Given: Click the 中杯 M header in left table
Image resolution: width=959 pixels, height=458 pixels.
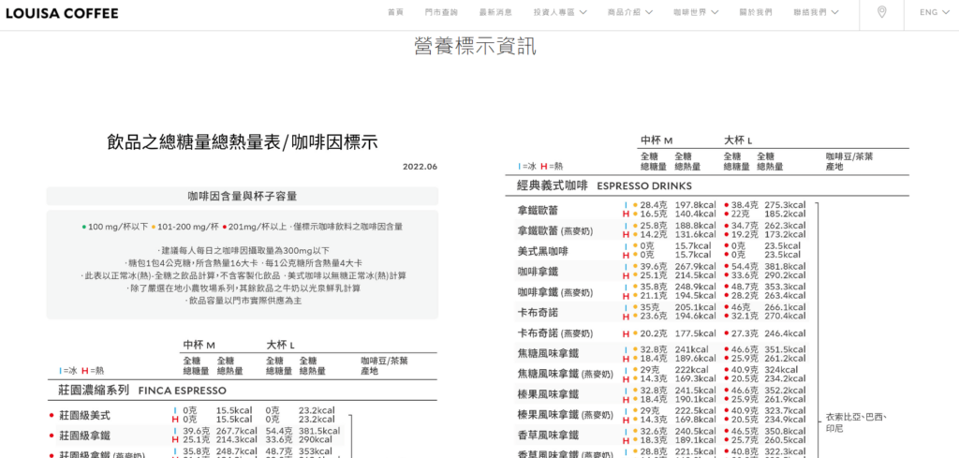Looking at the screenshot, I should (199, 345).
